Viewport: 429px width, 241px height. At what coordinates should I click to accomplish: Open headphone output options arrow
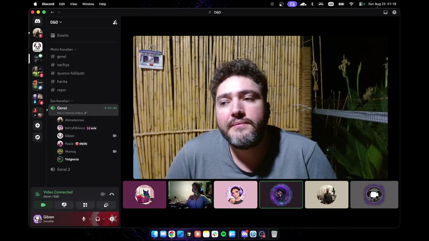coord(104,219)
